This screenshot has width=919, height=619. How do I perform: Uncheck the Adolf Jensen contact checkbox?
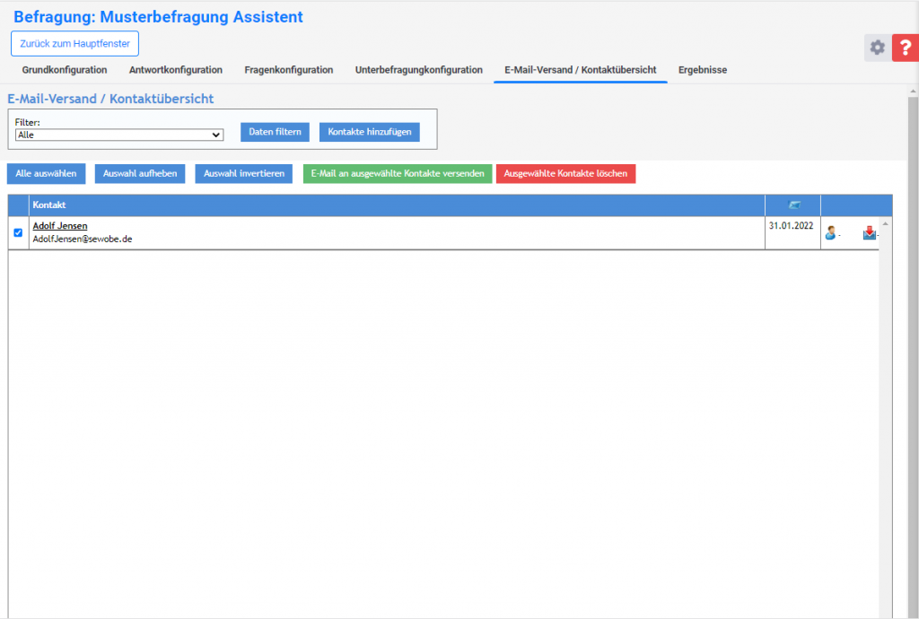point(18,232)
